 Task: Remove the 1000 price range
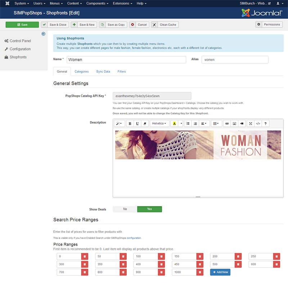tap(200, 272)
